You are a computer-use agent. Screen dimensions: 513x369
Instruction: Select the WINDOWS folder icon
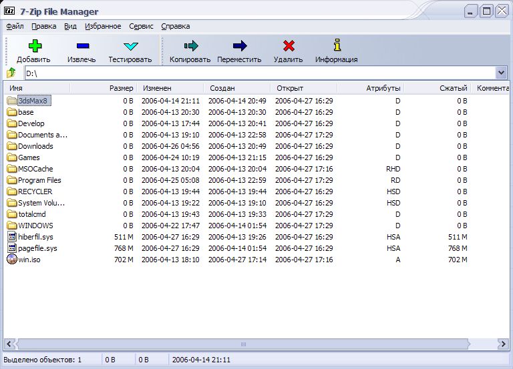tap(12, 226)
